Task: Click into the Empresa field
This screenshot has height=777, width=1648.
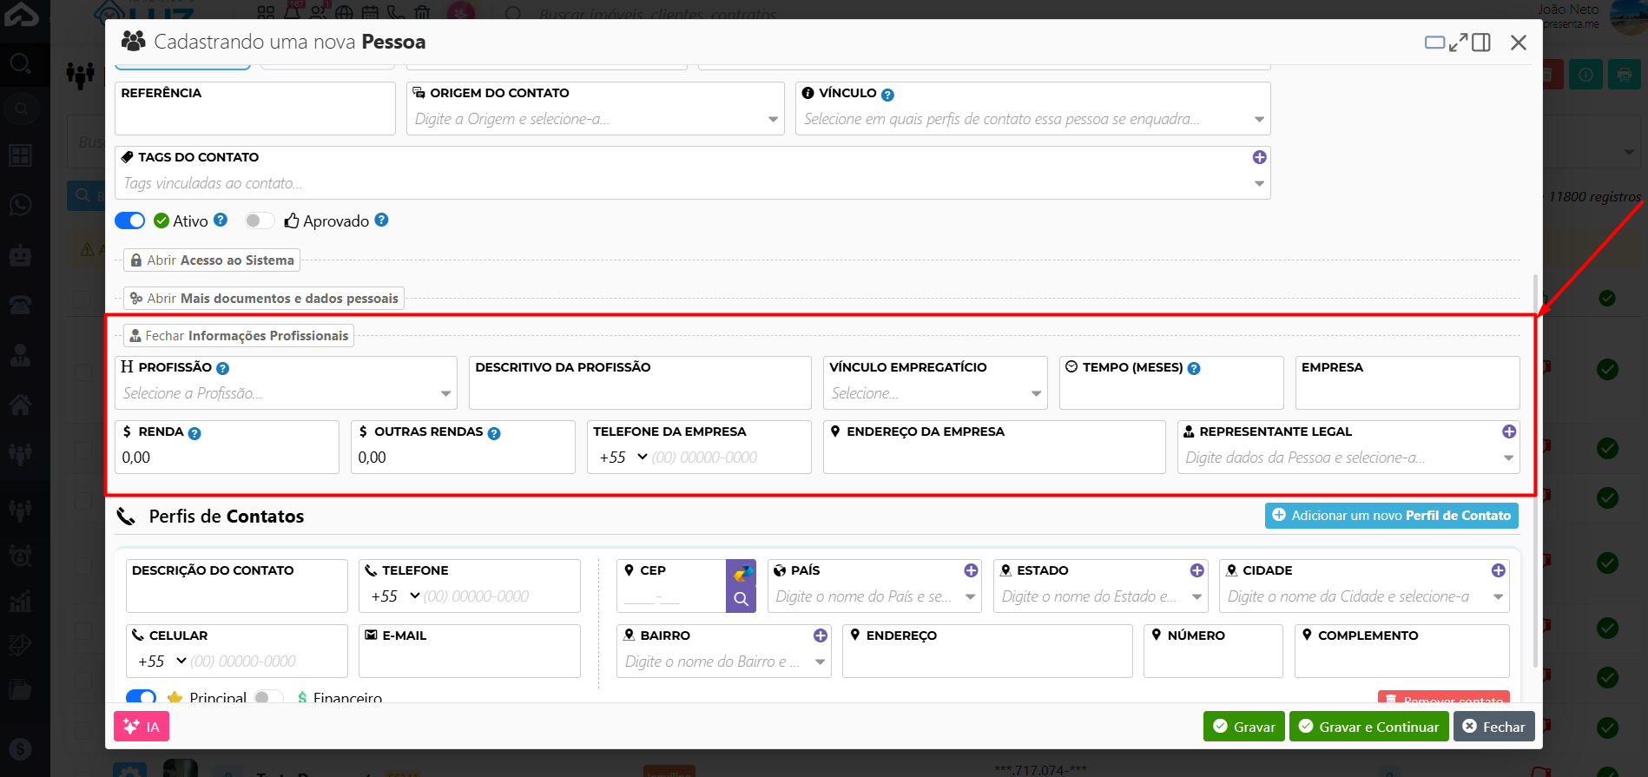Action: coord(1407,383)
